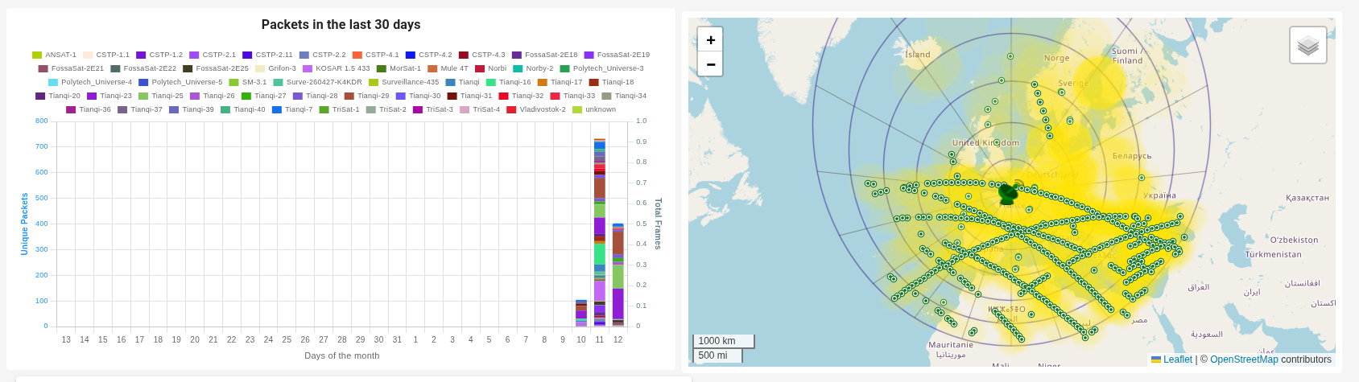
Task: Toggle CSTP-2.2 in the legend
Action: (323, 55)
